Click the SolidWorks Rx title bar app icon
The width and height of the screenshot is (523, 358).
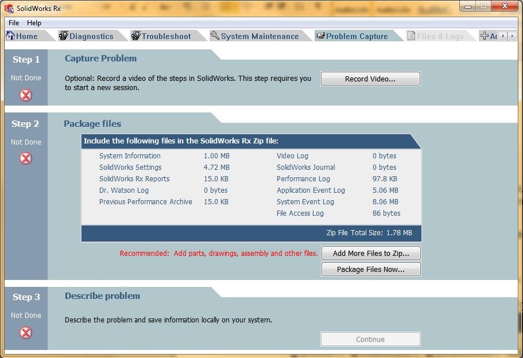[x=9, y=9]
